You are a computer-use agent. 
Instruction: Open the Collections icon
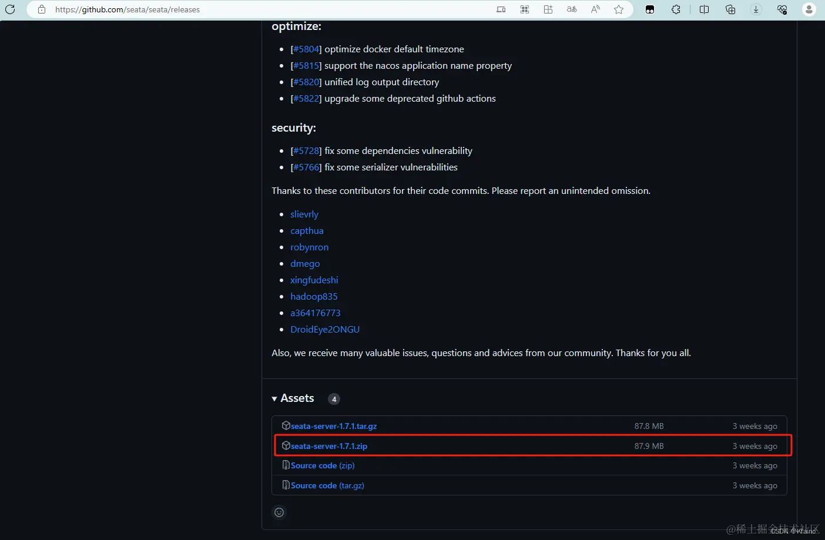(730, 9)
